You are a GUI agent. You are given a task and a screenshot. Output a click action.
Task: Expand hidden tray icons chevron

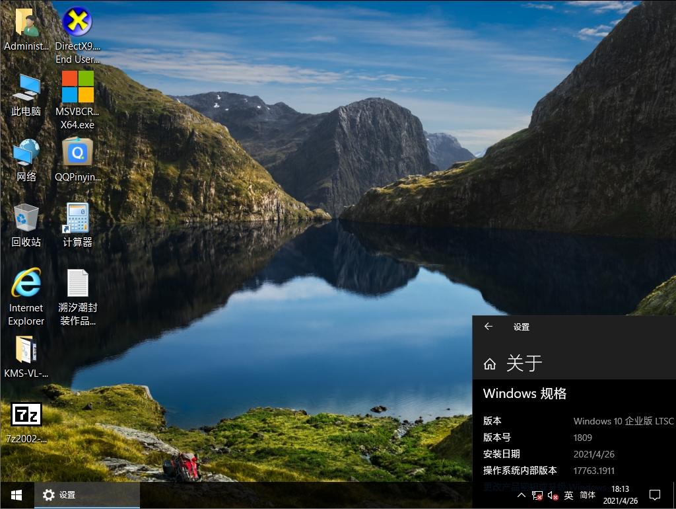522,494
